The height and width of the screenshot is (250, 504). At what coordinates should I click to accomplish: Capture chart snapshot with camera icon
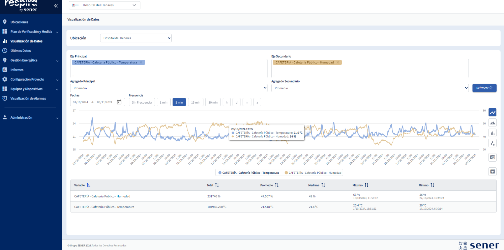492,157
